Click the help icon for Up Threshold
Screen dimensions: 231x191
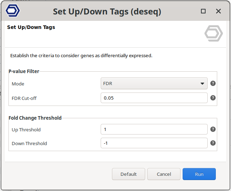[x=213, y=129]
